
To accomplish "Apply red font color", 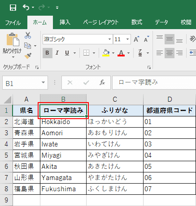I will [x=121, y=53].
